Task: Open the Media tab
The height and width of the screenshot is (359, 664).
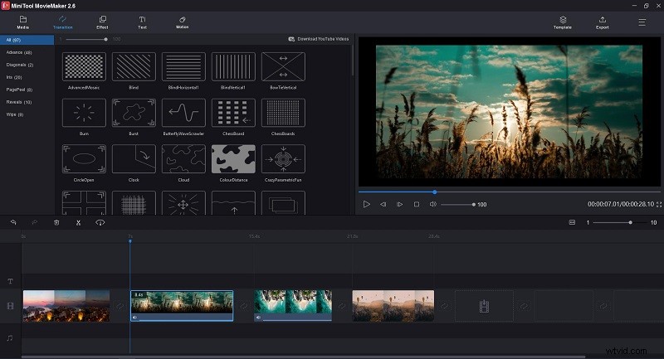Action: click(x=23, y=22)
